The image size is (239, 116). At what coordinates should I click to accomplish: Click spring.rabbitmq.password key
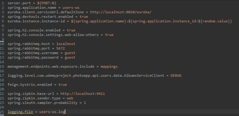(33, 57)
